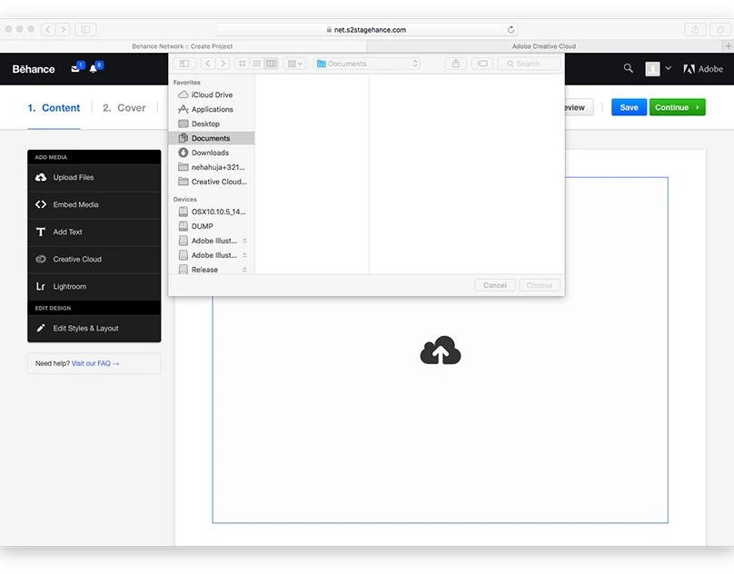The image size is (734, 574).
Task: Click the Add Text T icon
Action: tap(41, 233)
